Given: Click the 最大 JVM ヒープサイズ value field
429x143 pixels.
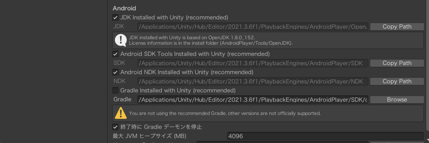Looking at the screenshot, I should click(x=325, y=136).
